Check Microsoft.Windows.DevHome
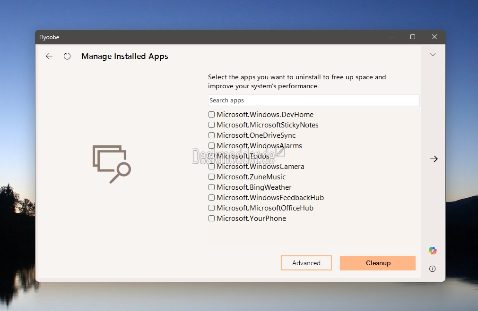478x311 pixels. [x=211, y=114]
